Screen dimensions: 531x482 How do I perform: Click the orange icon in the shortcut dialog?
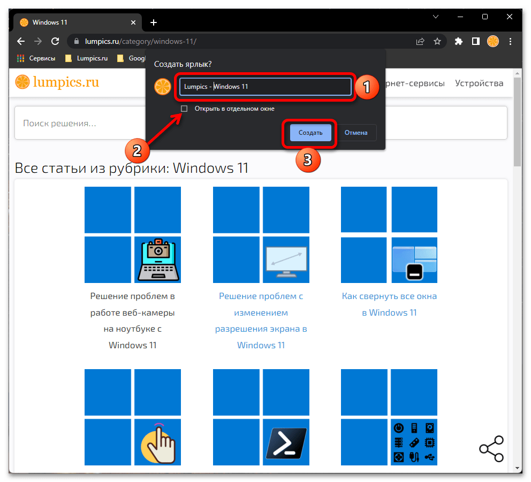[x=163, y=87]
